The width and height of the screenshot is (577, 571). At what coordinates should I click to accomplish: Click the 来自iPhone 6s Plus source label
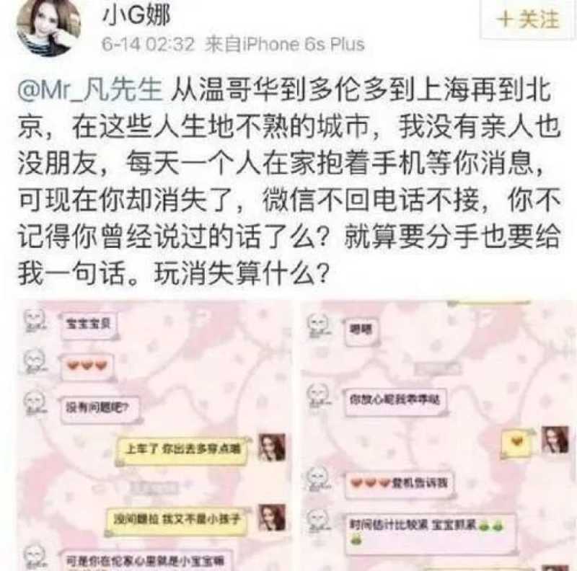click(284, 45)
